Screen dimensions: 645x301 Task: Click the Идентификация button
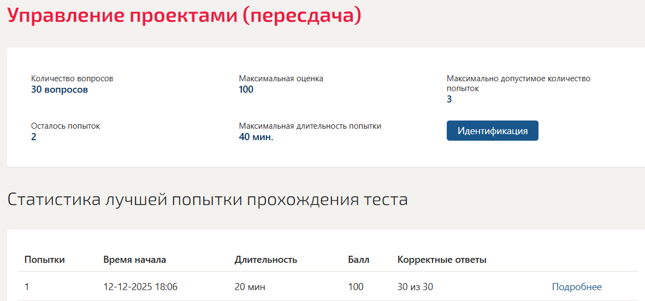pyautogui.click(x=493, y=130)
